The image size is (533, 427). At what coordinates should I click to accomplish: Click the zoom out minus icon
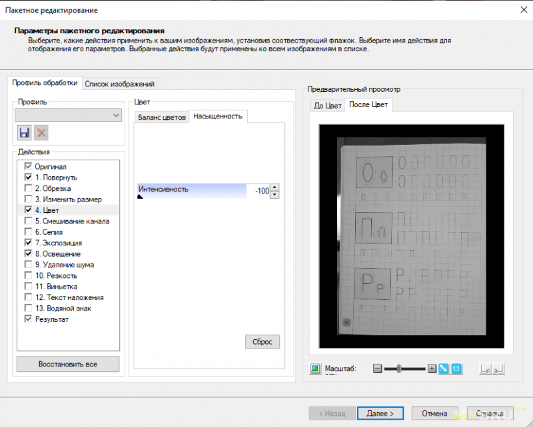click(378, 368)
